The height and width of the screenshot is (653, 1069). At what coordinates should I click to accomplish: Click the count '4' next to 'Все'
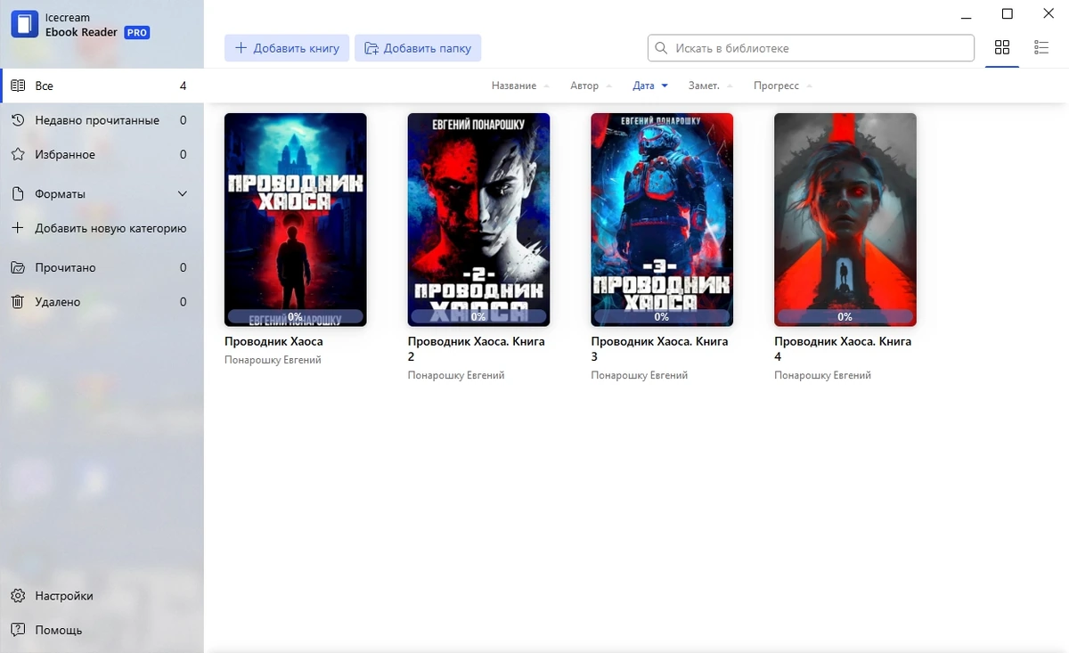tap(183, 86)
